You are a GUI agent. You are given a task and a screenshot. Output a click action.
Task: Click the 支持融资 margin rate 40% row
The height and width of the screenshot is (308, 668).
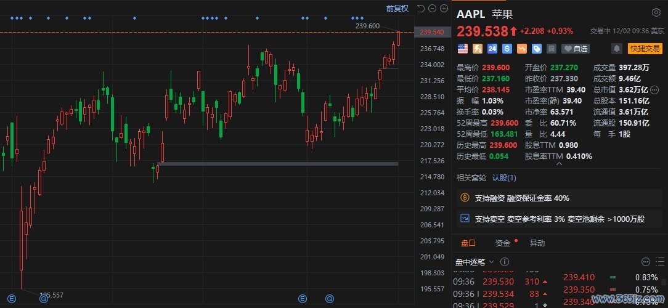pos(560,198)
